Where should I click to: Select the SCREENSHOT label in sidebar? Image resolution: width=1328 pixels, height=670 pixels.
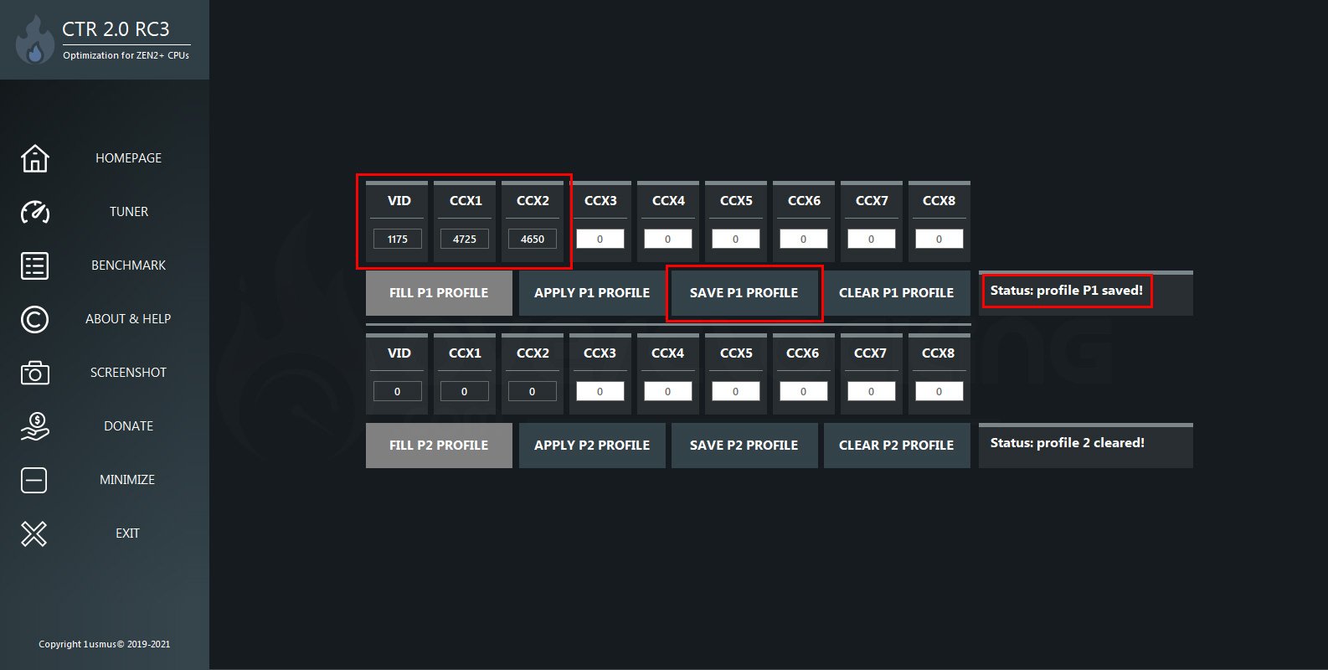tap(128, 373)
